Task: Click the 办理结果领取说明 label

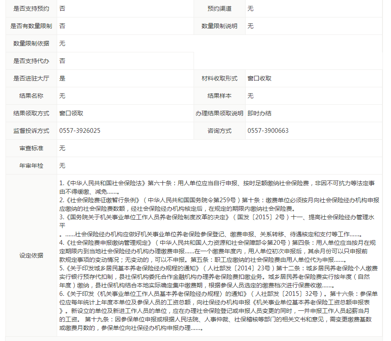Action: [219, 113]
